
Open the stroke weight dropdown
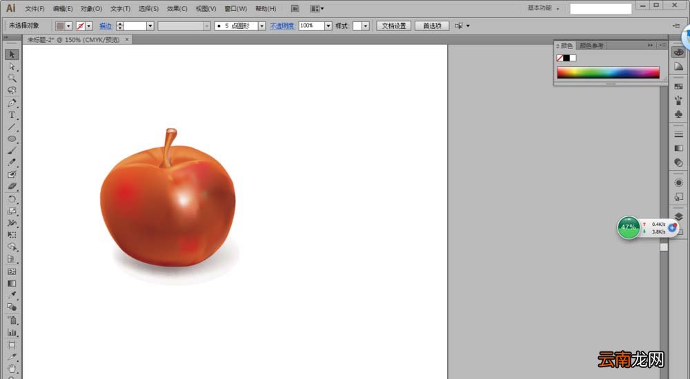pyautogui.click(x=150, y=26)
